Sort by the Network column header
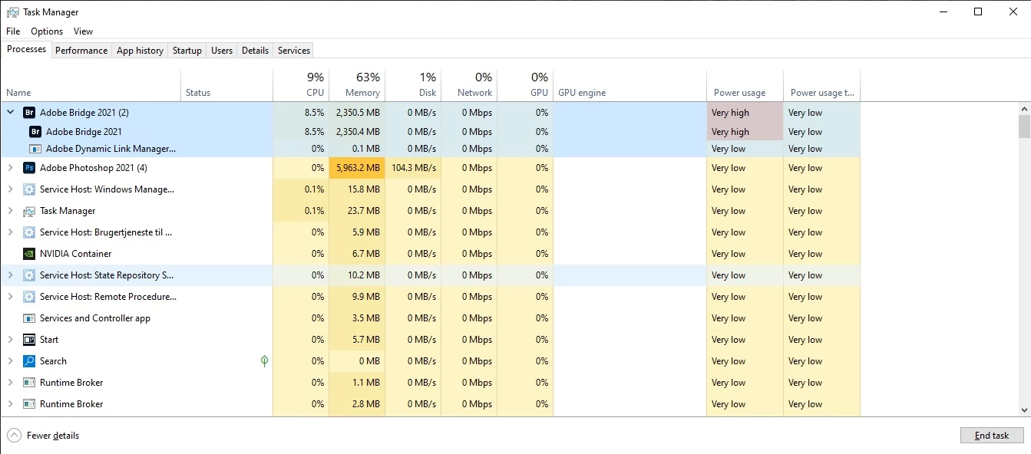 pos(469,86)
